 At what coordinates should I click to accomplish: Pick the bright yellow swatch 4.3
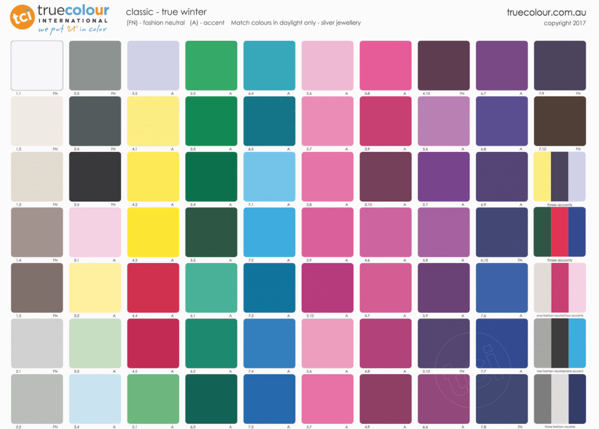pos(153,232)
